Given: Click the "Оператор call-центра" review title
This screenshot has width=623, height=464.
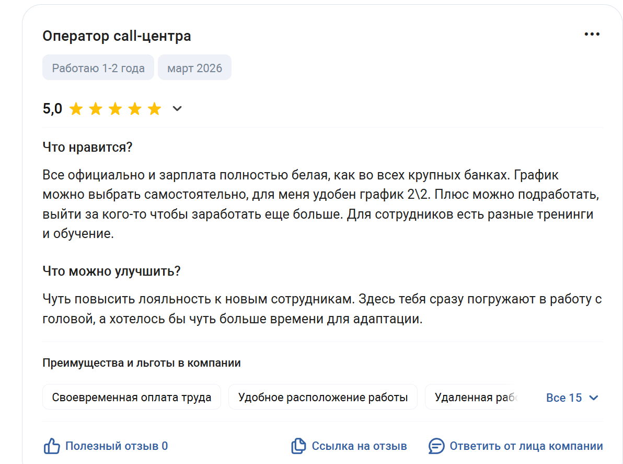Looking at the screenshot, I should click(x=117, y=36).
